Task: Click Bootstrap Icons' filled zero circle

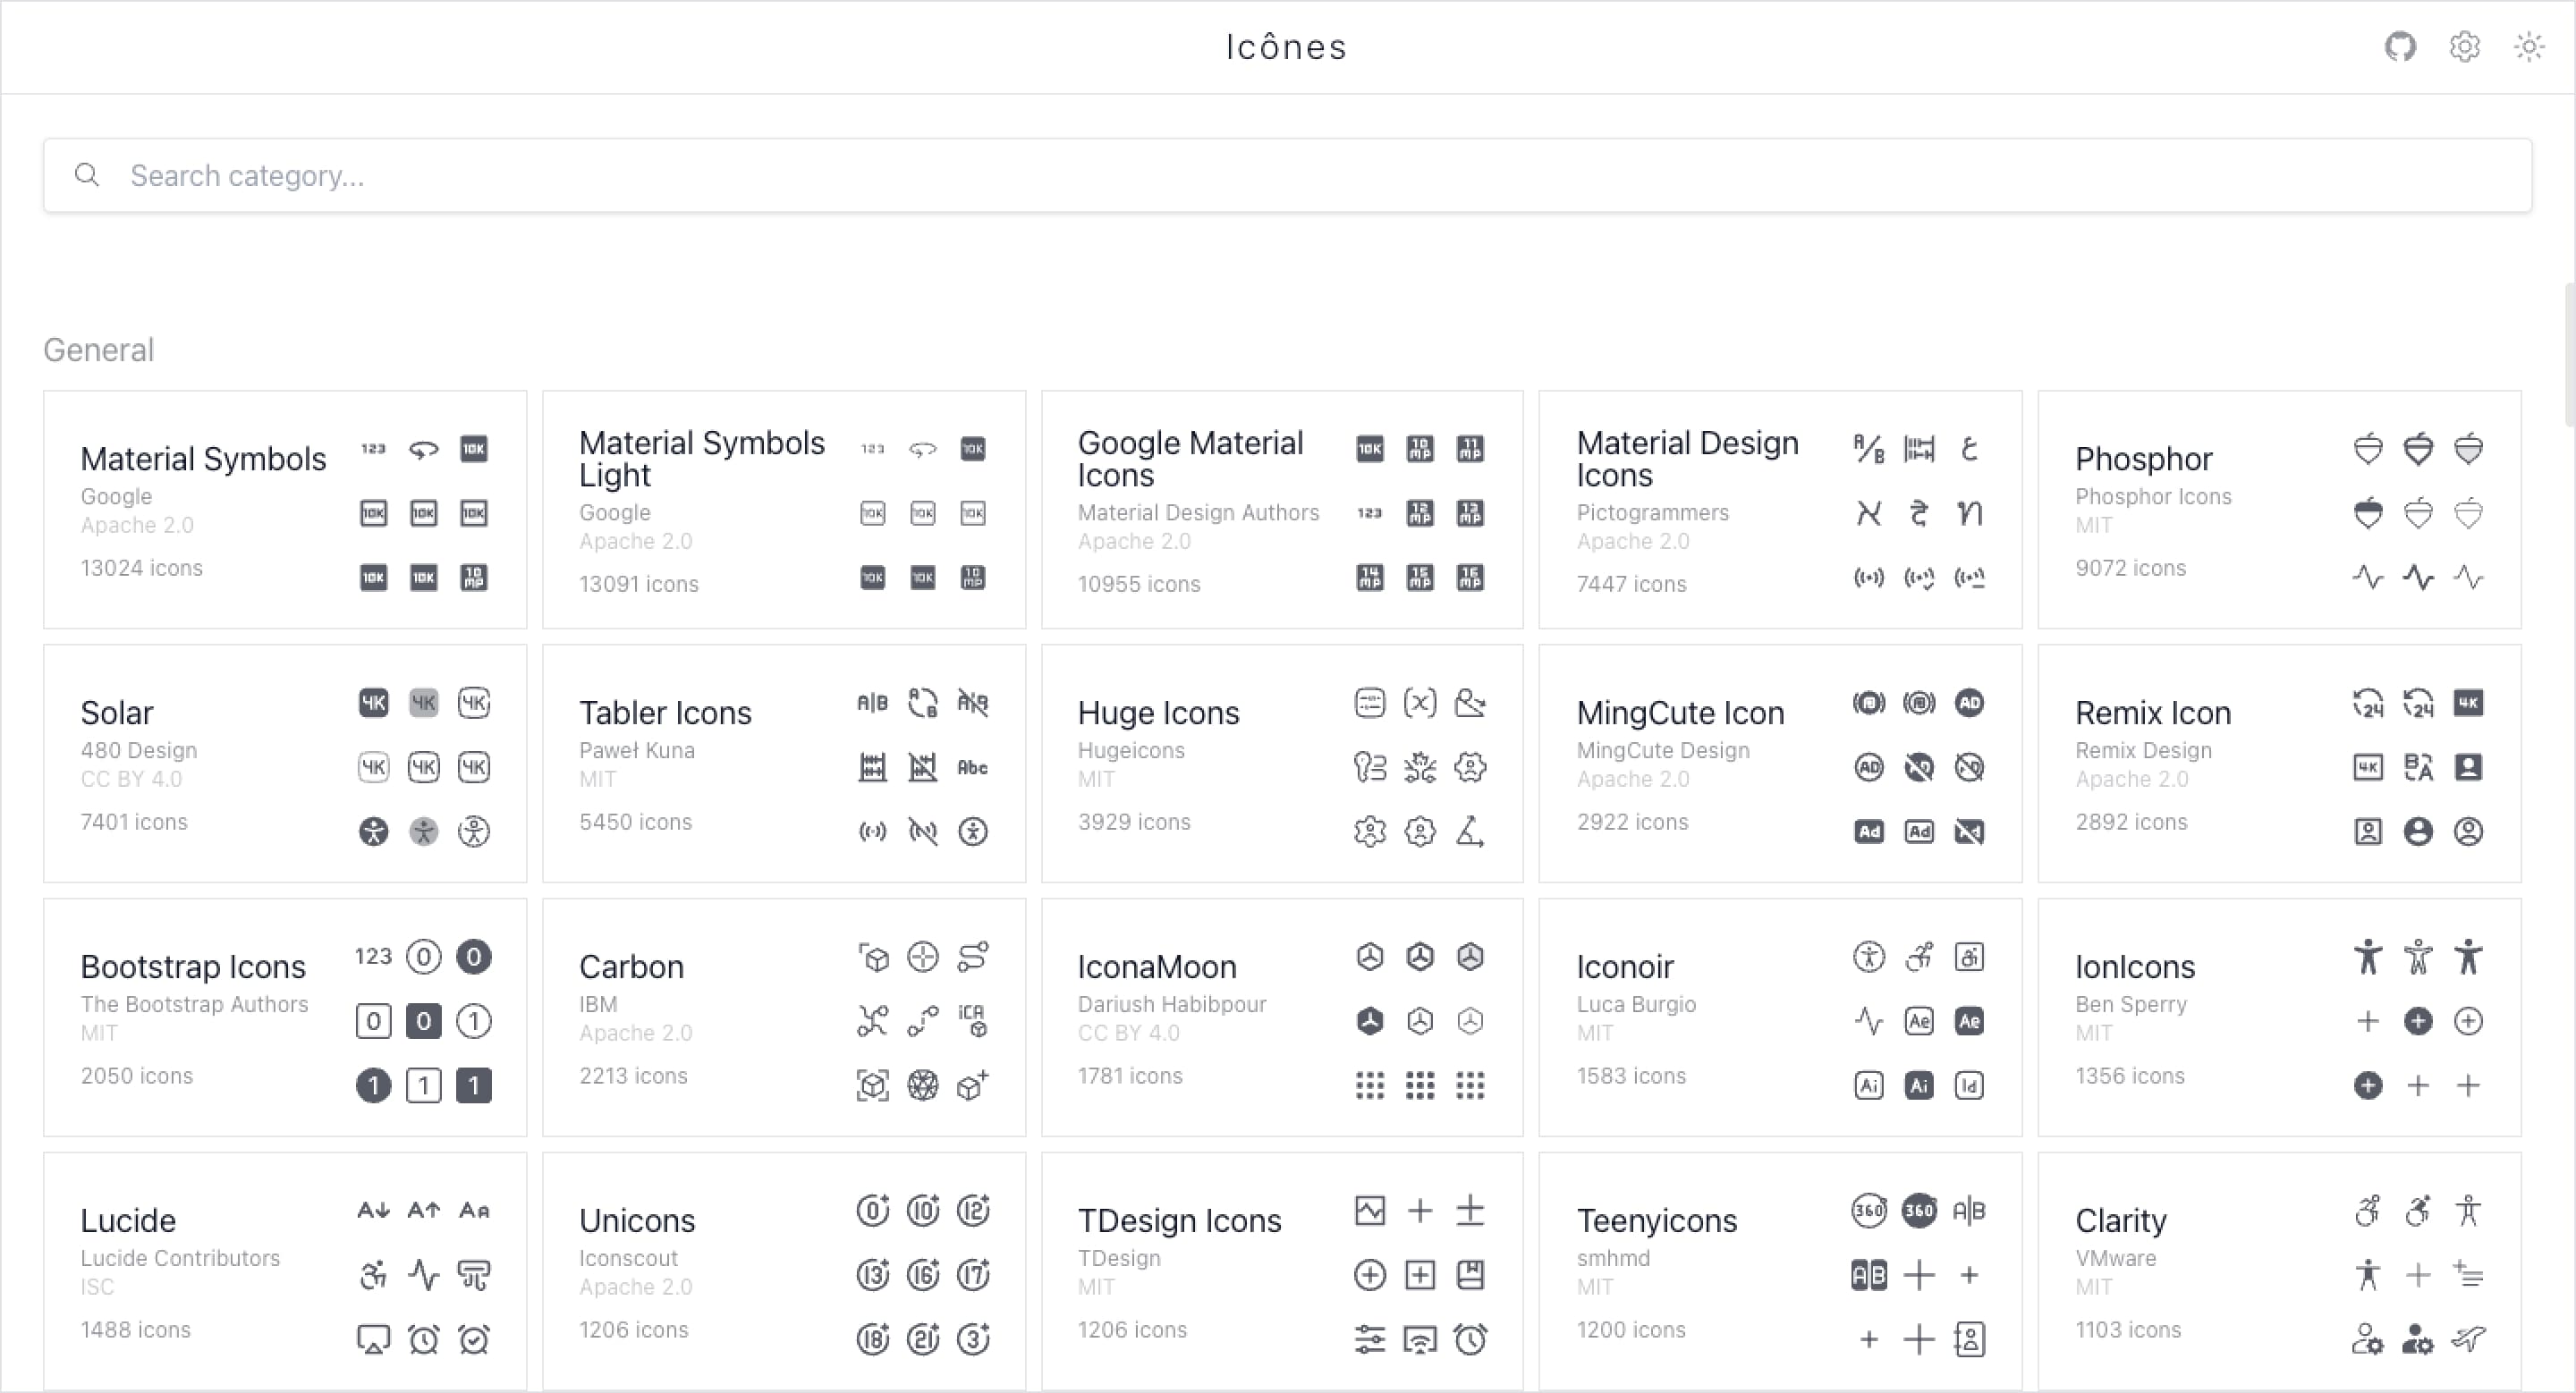Action: tap(473, 958)
